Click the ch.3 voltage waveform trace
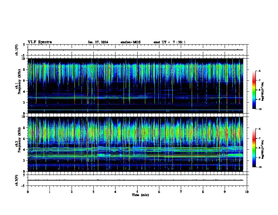This screenshot has height=215, width=278. coord(135,180)
